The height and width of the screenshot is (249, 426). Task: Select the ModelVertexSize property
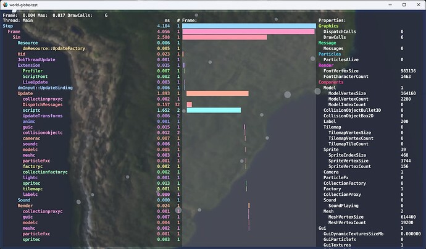coord(347,93)
